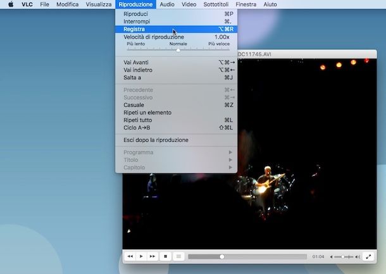Screen dimensions: 386x274
Task: Expand the Capitolo submenu
Action: [x=177, y=168]
